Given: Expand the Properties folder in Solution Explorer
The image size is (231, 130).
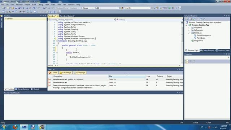Looking at the screenshot, I should point(189,27).
